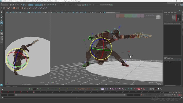Click the magnifier search icon in left sidebar
Screen dimensions: 183x103
click(1, 45)
